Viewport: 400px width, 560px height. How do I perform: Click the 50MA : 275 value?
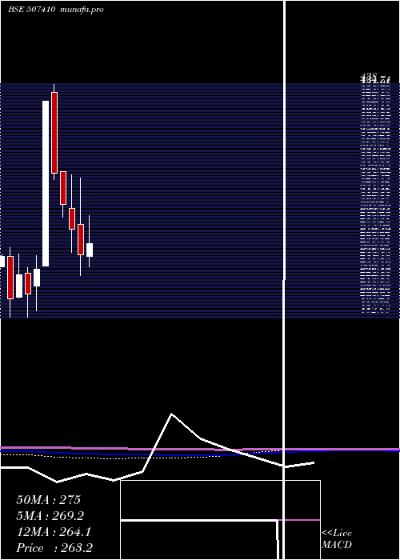[x=49, y=500]
